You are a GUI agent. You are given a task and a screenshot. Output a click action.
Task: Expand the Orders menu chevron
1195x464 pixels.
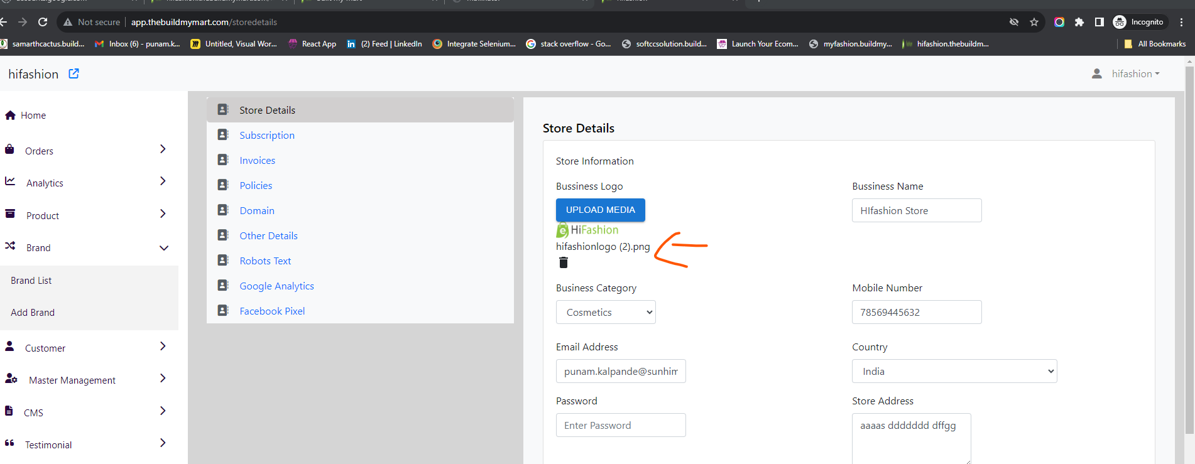(163, 149)
